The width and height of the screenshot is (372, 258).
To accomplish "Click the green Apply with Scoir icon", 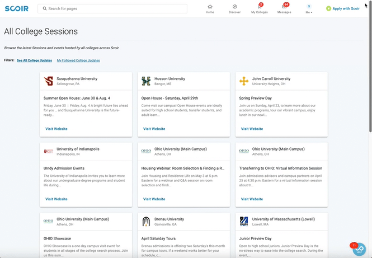I will tap(328, 8).
